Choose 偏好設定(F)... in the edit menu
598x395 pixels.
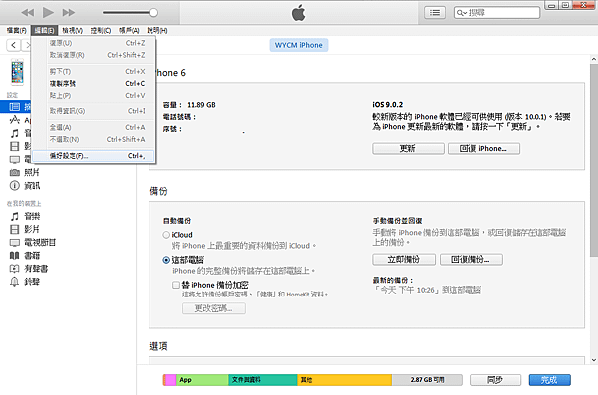94,156
